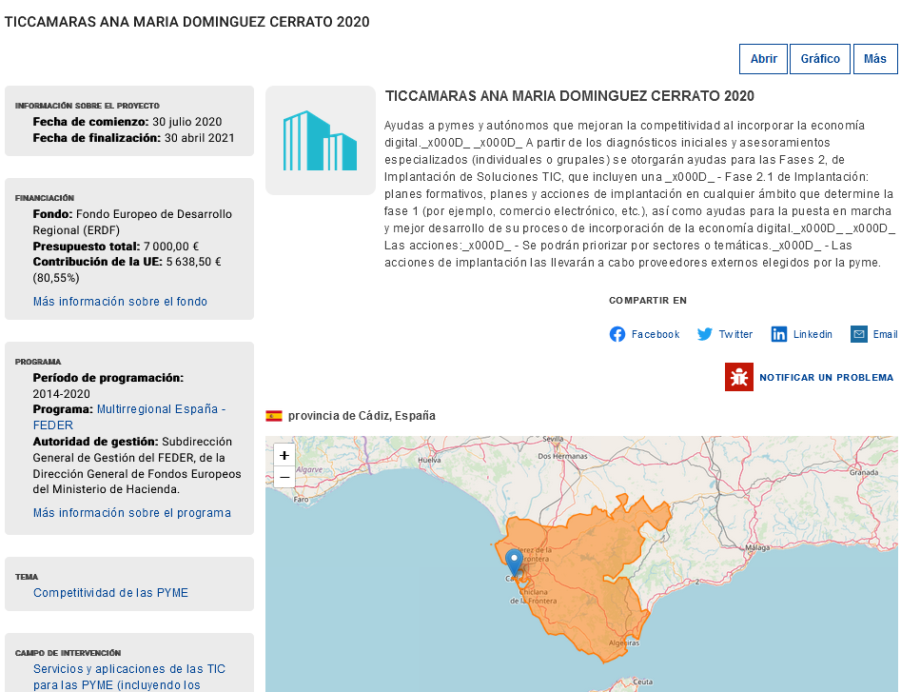Open the project with the Abrir button
The image size is (901, 692).
763,58
